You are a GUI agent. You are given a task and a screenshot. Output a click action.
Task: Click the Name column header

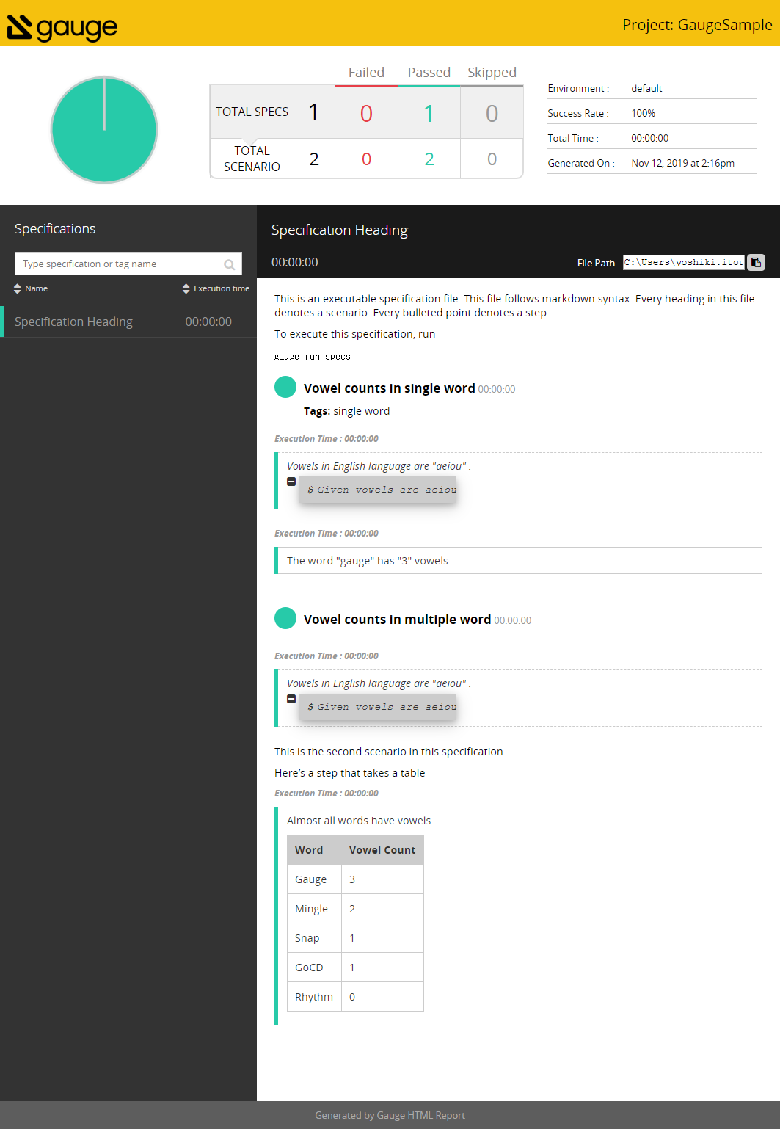(36, 288)
